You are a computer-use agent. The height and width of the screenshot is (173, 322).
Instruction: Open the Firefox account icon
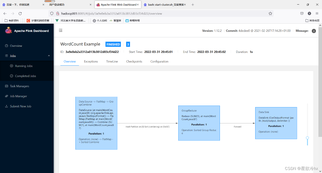[309, 13]
